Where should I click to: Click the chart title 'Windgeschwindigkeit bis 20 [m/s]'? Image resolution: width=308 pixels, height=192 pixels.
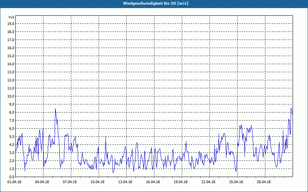tap(156, 3)
